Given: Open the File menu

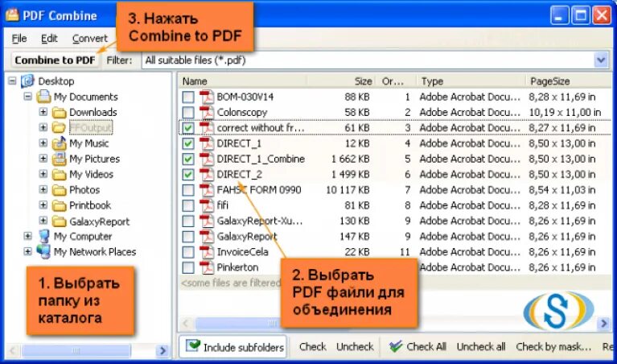Looking at the screenshot, I should 19,39.
